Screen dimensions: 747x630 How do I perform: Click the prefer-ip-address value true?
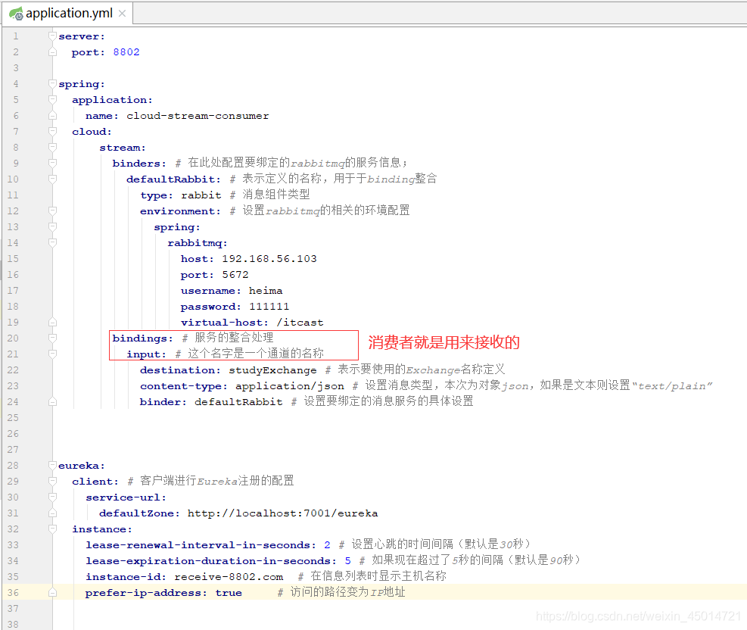229,593
